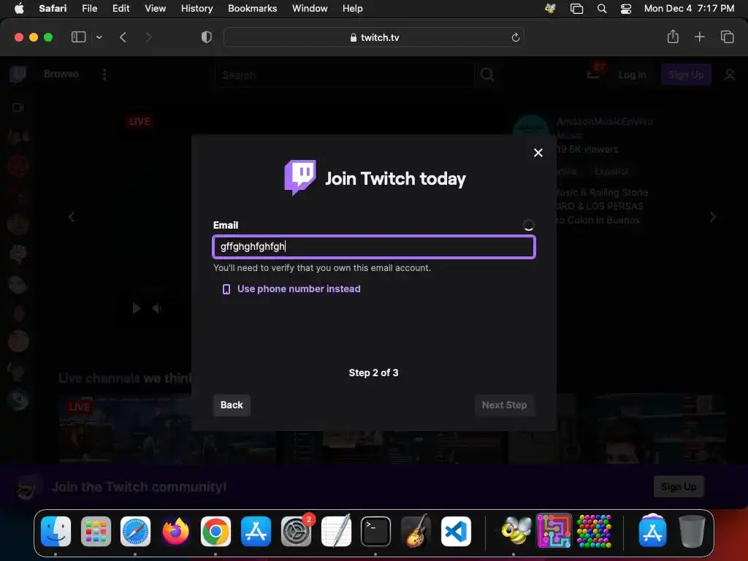
Task: Click the phone icon beside phone option
Action: [226, 289]
